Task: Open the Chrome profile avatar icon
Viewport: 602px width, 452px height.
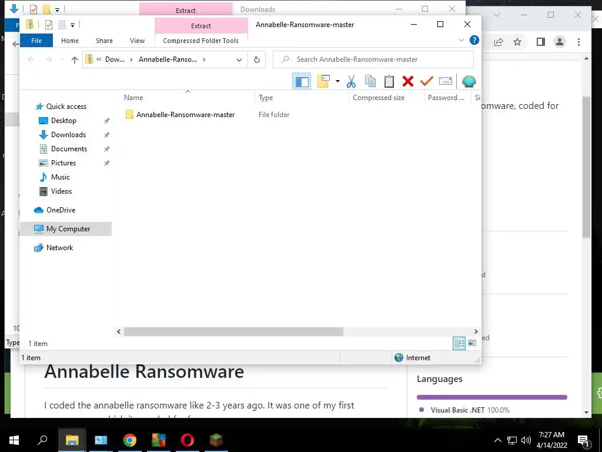Action: coord(560,42)
